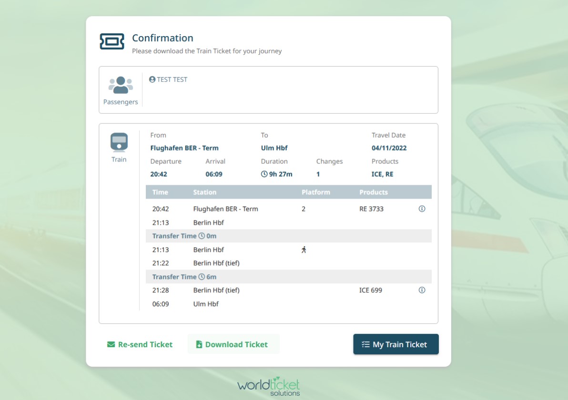Click the Train icon in journey panel
This screenshot has width=568, height=400.
[119, 142]
